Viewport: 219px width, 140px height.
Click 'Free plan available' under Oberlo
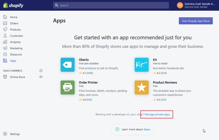tap(89, 63)
